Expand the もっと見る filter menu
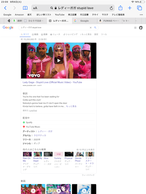Viewport: 146px width, 194px height. click(86, 34)
